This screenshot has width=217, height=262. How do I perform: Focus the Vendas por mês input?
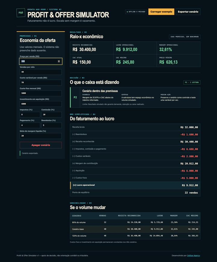pos(41,72)
